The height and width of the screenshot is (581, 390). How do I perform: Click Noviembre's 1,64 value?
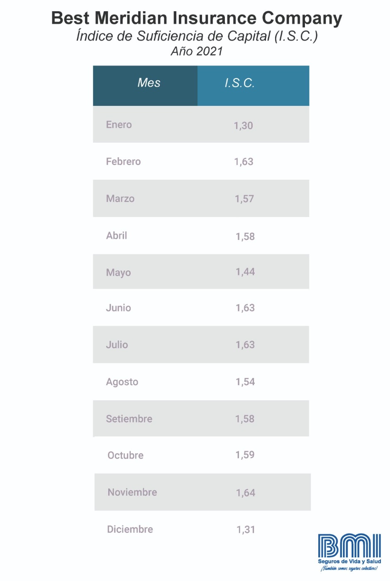246,493
